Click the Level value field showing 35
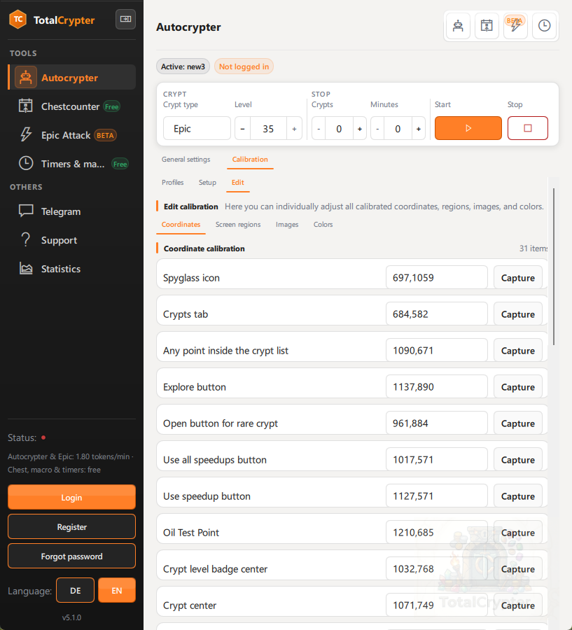Viewport: 572px width, 630px height. point(268,129)
